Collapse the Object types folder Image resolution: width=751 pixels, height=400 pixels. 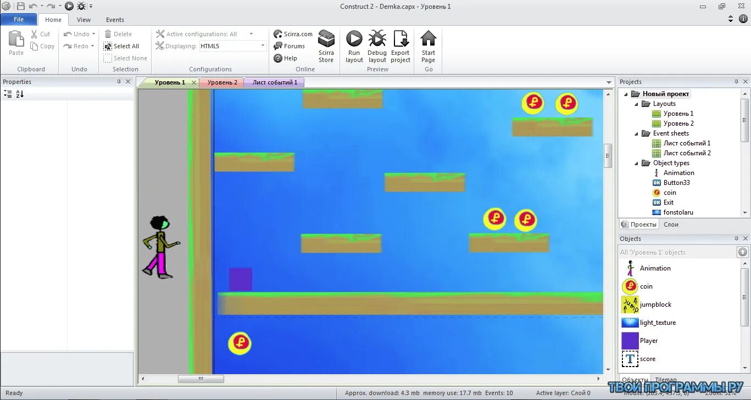(x=636, y=163)
